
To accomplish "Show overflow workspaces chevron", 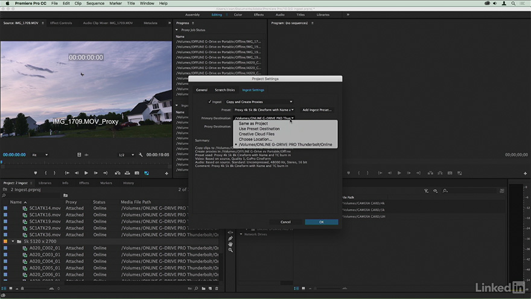I will click(348, 14).
